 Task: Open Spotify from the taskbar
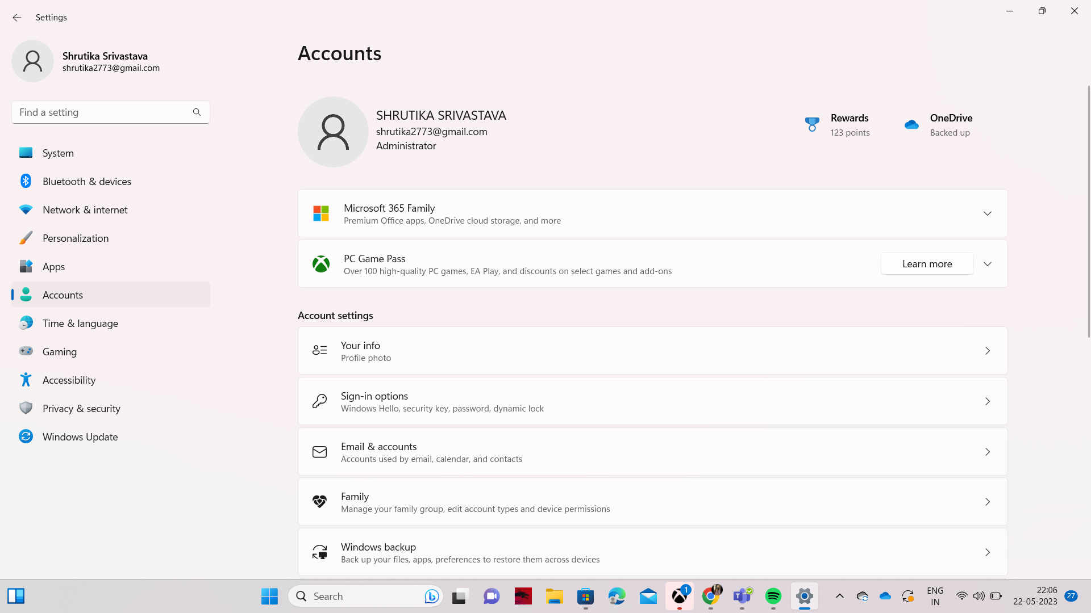point(773,596)
